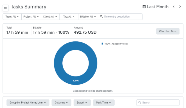
Task: Open the Columns dropdown
Action: [61, 102]
